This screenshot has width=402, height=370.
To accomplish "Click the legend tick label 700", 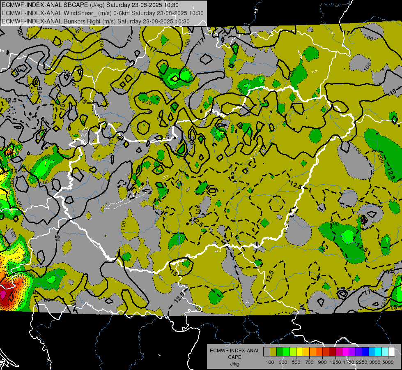I will pyautogui.click(x=309, y=362).
